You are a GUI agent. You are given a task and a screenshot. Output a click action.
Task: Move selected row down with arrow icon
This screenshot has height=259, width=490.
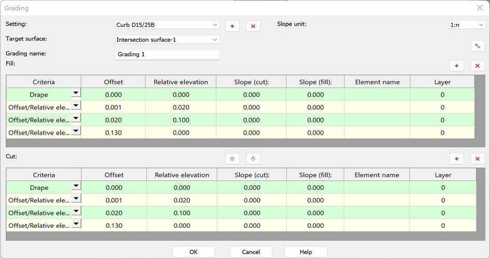pyautogui.click(x=253, y=159)
